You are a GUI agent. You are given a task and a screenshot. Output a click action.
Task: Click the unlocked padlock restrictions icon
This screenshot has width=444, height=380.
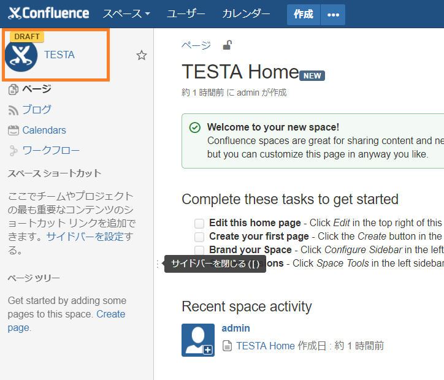pyautogui.click(x=227, y=45)
